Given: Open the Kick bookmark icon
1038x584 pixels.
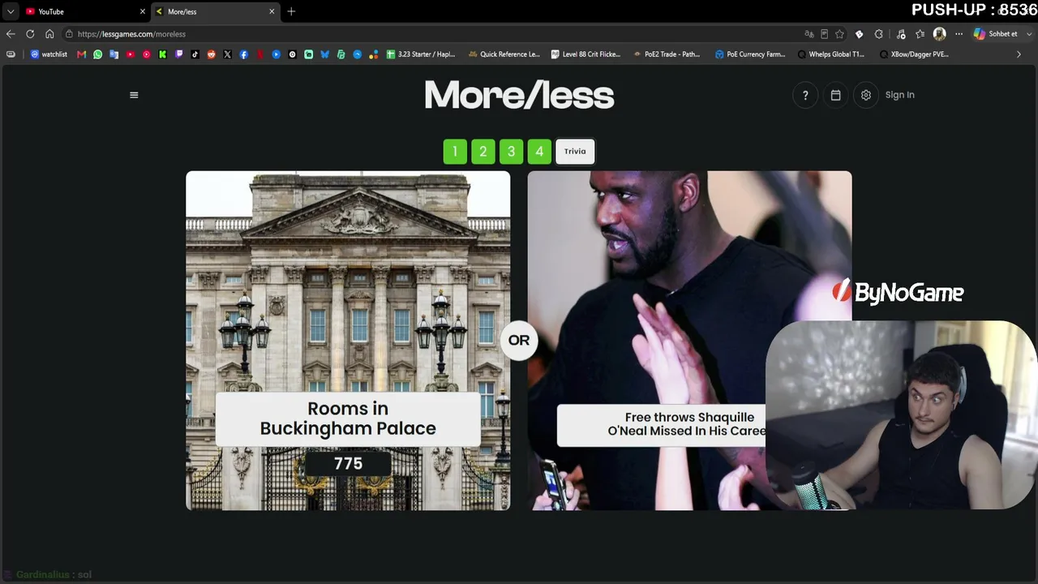Looking at the screenshot, I should [163, 54].
